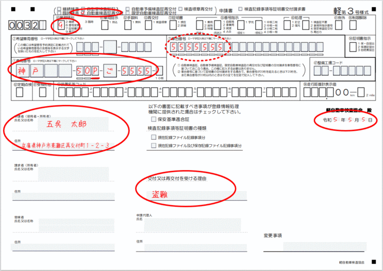The width and height of the screenshot is (383, 271).
Task: Click the 車両番号 kana box containing ご
Action: (x=110, y=71)
